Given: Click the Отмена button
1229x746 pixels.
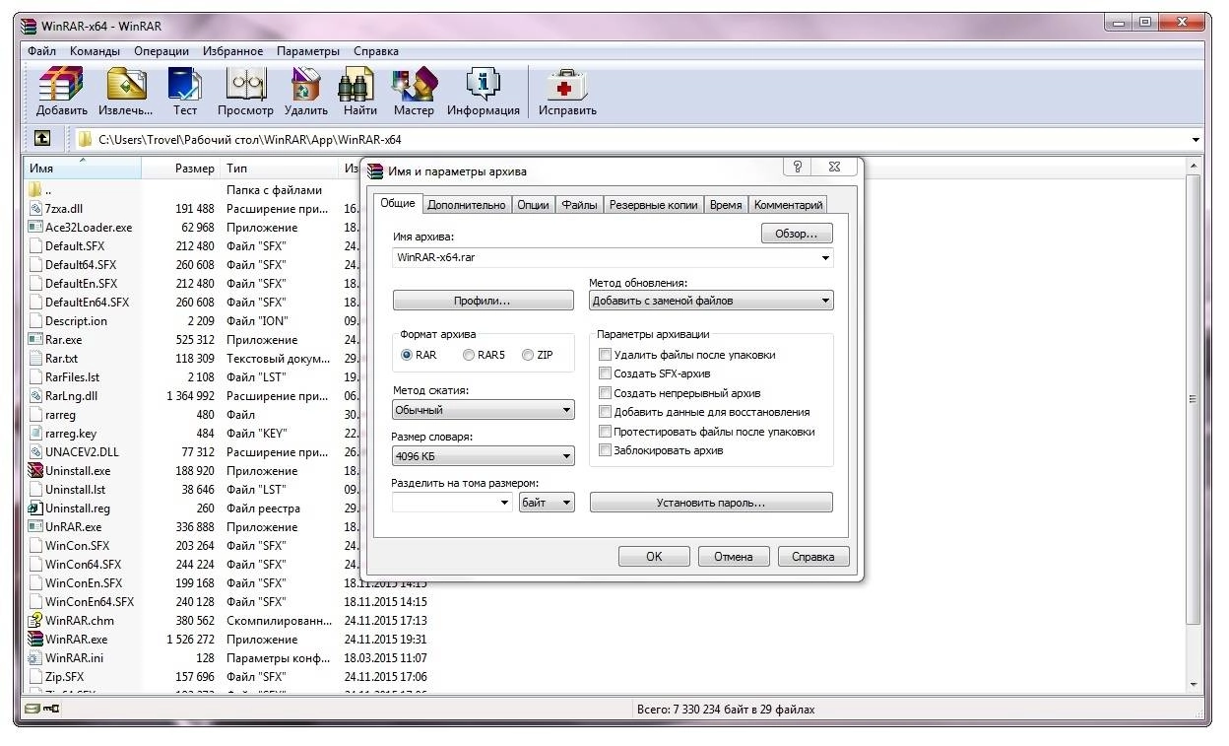Looking at the screenshot, I should (x=733, y=557).
